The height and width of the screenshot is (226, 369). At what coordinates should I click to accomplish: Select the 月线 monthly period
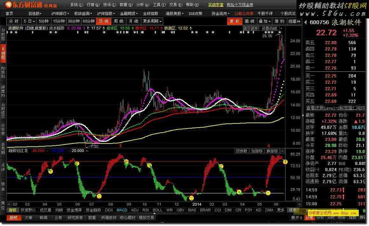(133, 21)
